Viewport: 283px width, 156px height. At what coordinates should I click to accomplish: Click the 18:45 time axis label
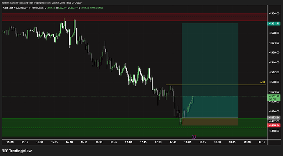pyautogui.click(x=232, y=142)
